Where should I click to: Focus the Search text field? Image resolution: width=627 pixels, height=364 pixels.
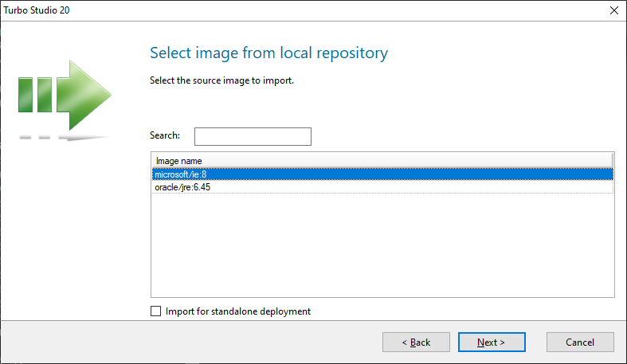pos(253,136)
